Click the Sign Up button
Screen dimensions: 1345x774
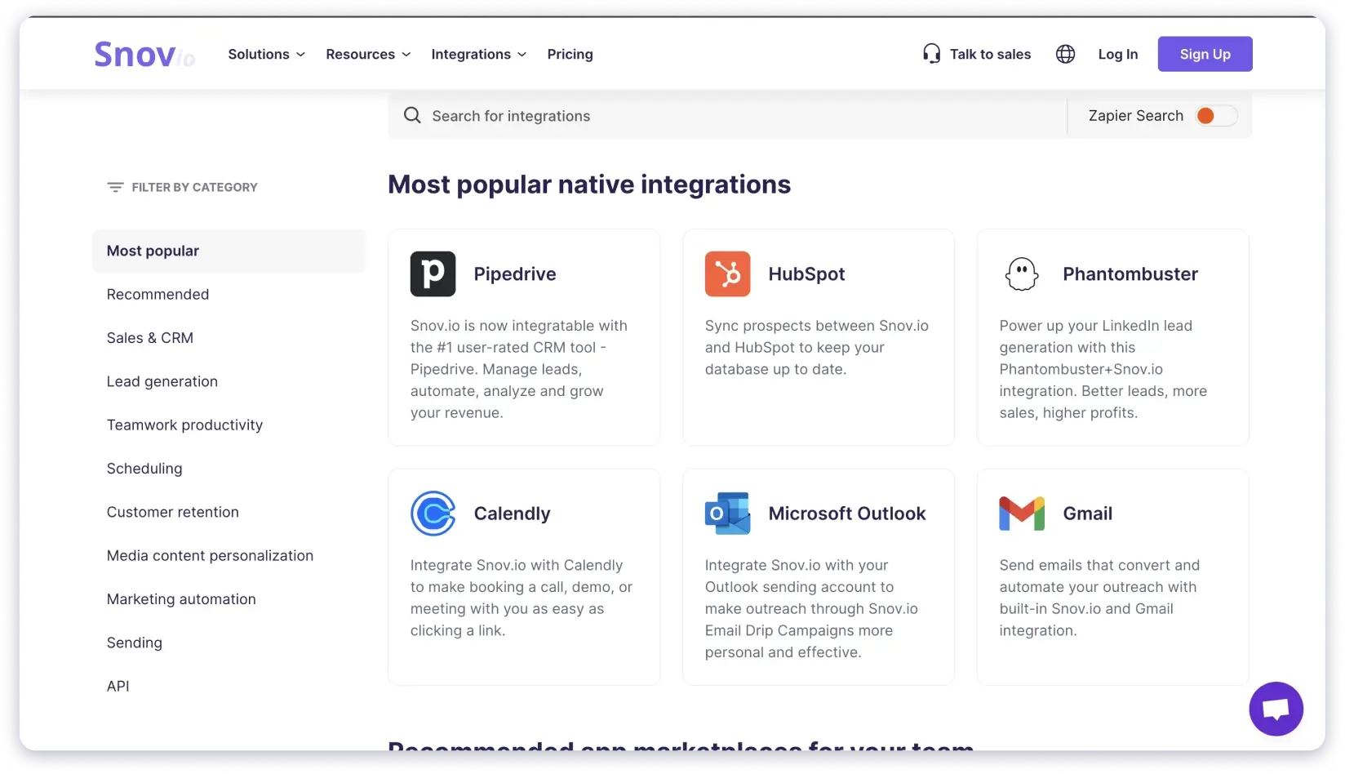point(1205,54)
